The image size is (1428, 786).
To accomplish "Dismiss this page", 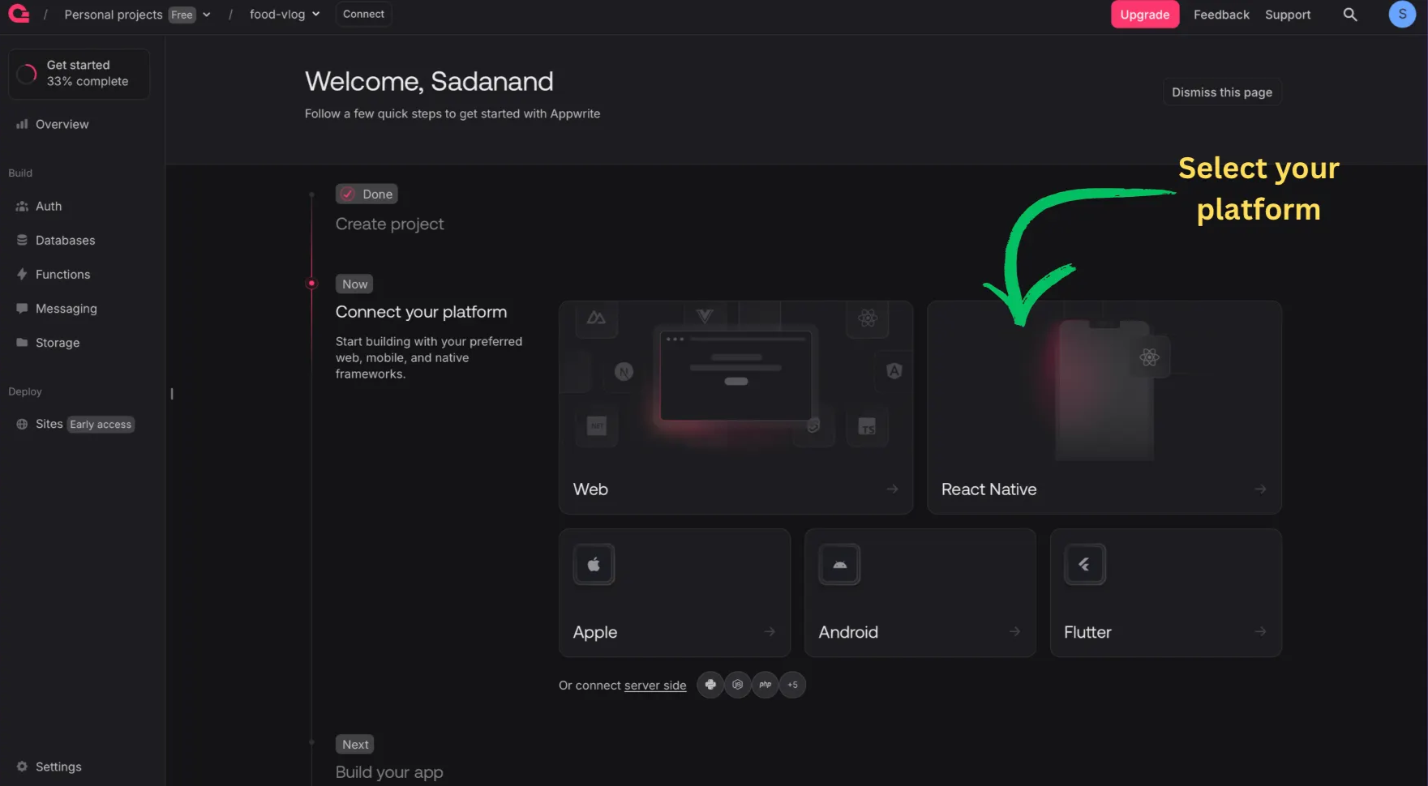I will 1221,92.
